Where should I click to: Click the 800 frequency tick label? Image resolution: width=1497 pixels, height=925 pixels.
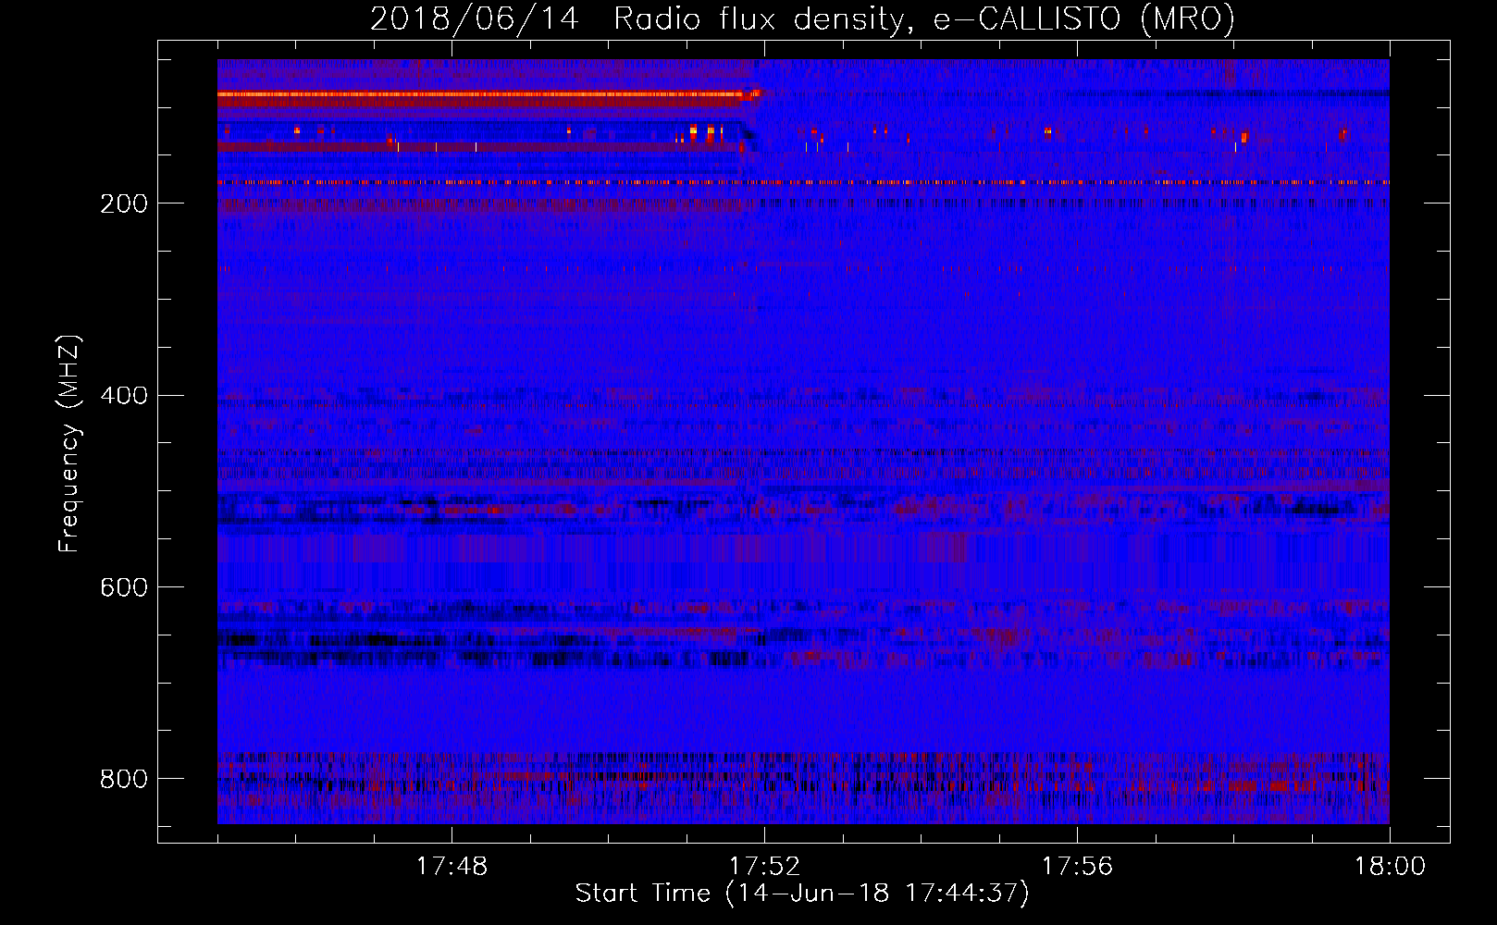click(123, 779)
